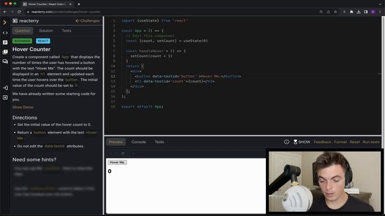Open the question-mark card sidebar icon
This screenshot has height=216, width=385.
[5, 52]
